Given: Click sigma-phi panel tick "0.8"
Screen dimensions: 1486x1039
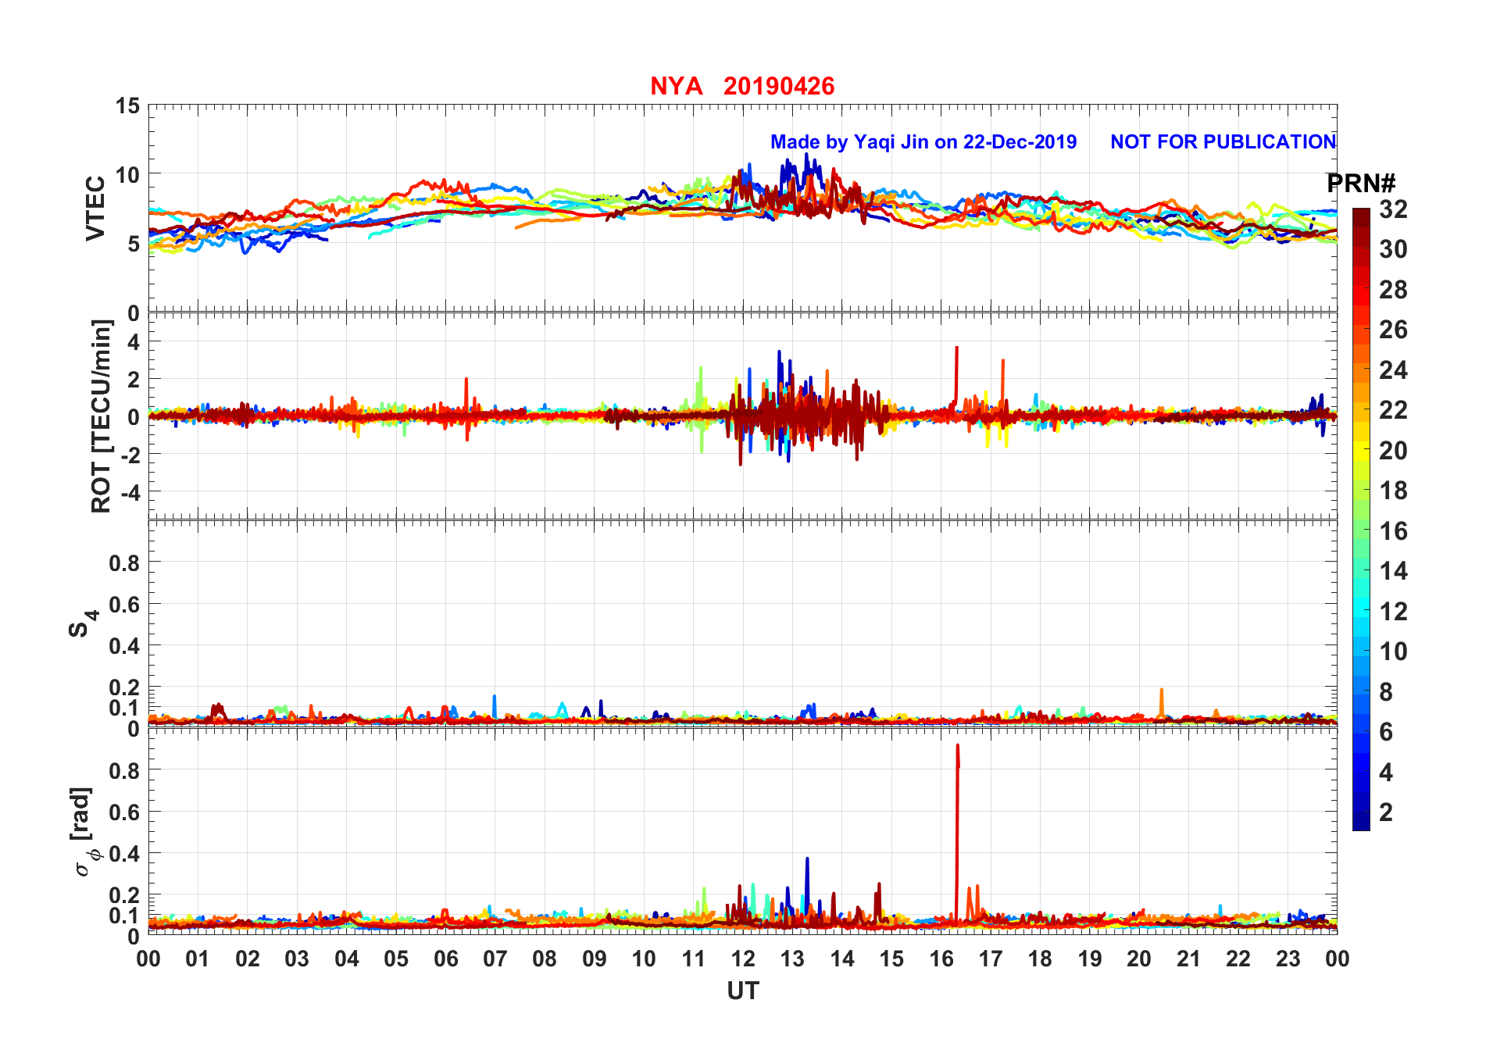Looking at the screenshot, I should pos(125,770).
